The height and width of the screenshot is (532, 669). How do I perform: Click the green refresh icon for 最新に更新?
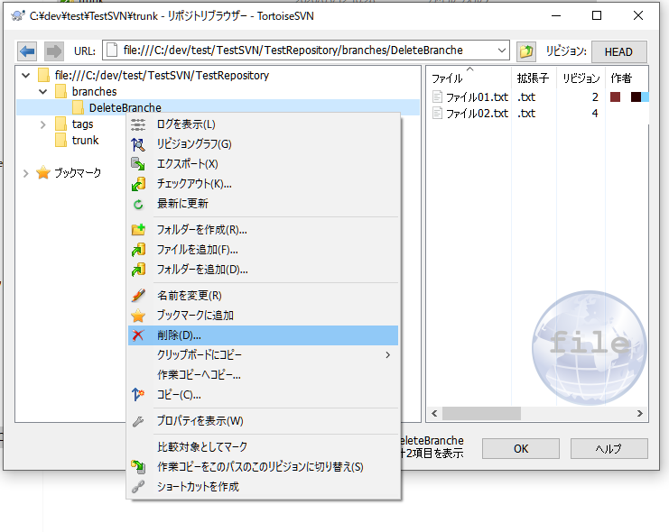(138, 204)
